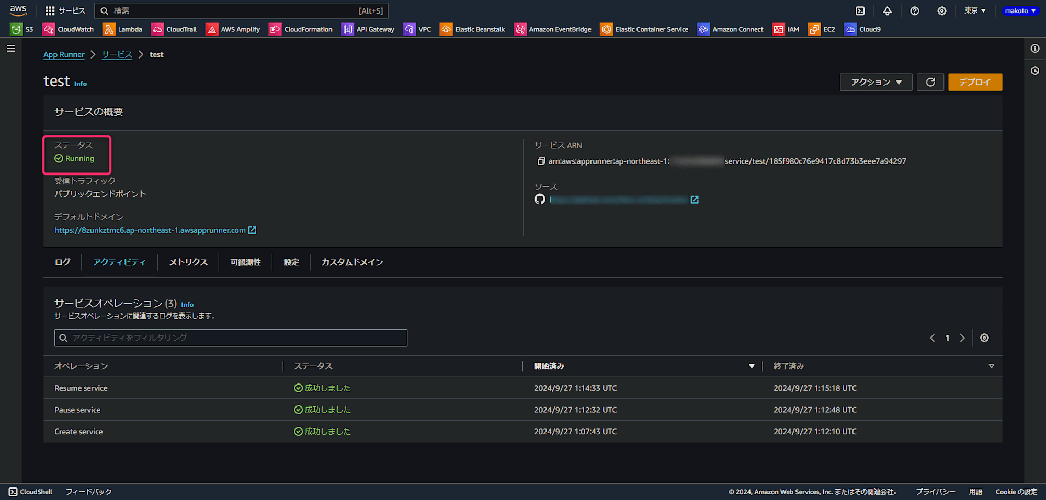Open Info link next to test title
The image size is (1046, 500).
pyautogui.click(x=81, y=84)
